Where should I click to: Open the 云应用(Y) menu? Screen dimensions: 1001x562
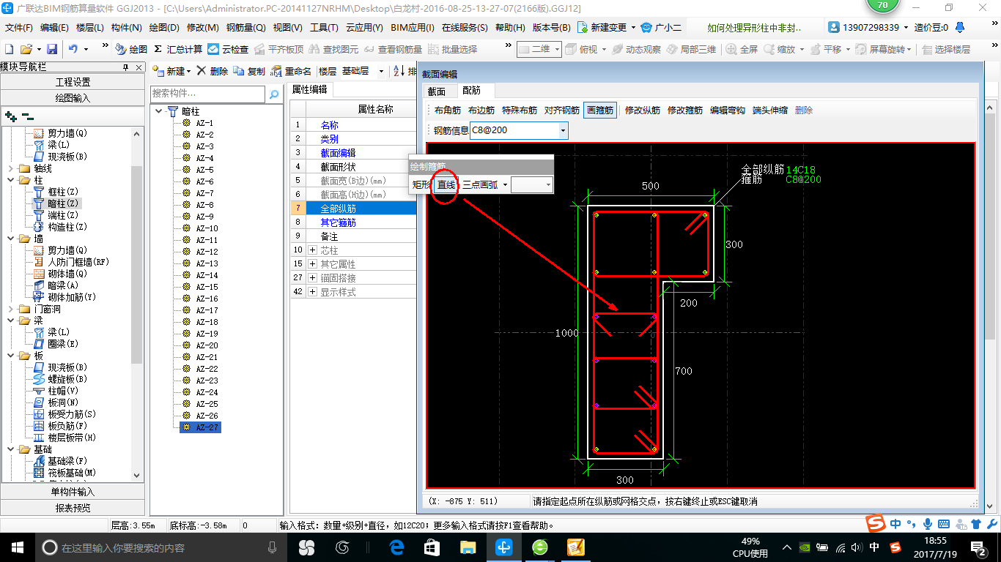click(x=364, y=28)
